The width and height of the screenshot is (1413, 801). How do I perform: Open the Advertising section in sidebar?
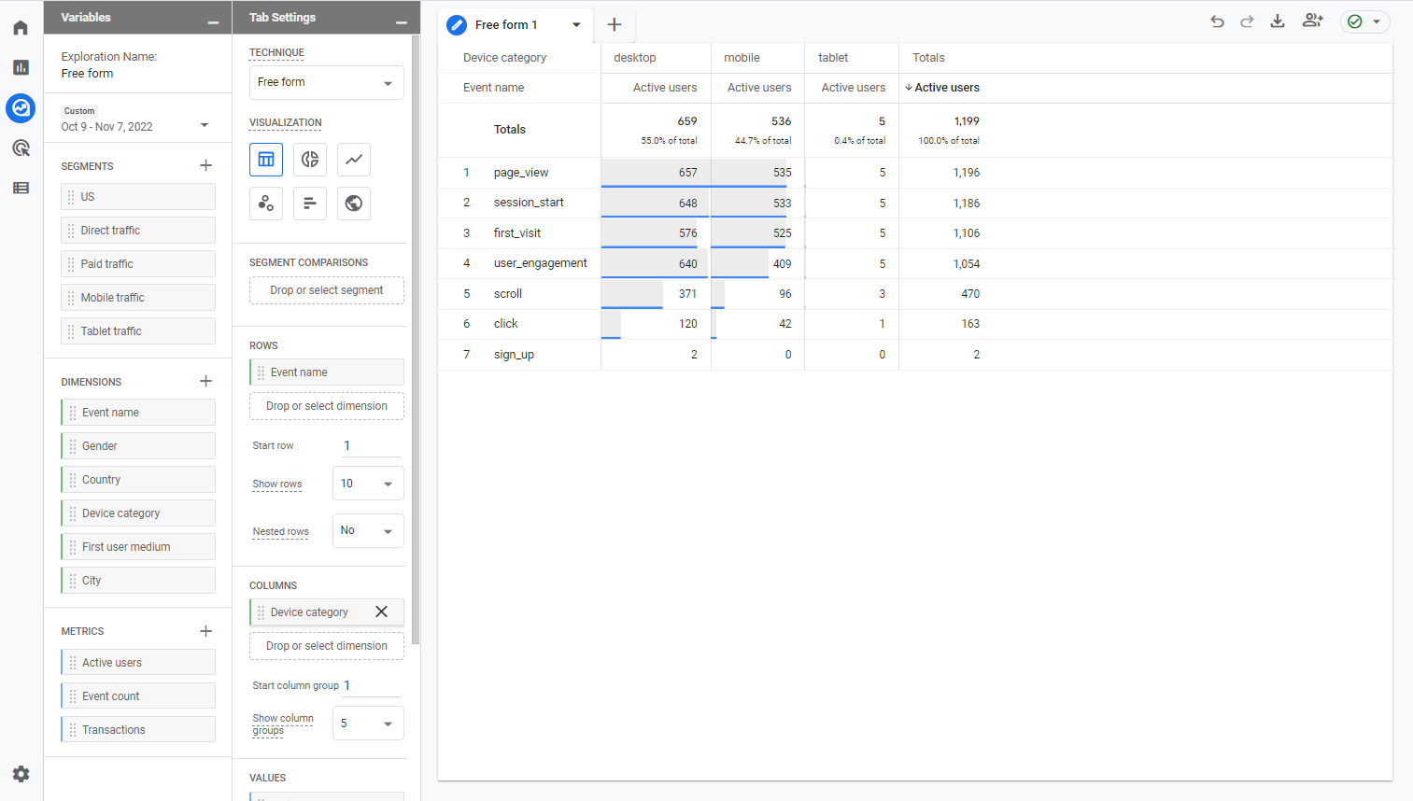tap(21, 148)
